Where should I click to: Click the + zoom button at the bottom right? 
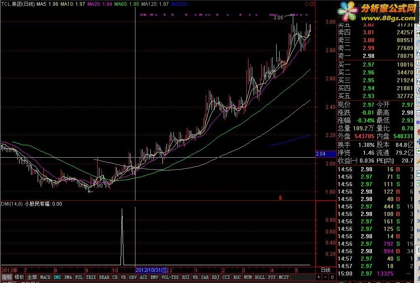pyautogui.click(x=319, y=277)
